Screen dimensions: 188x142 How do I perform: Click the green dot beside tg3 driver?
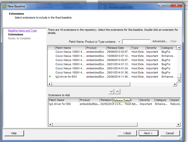50,77
